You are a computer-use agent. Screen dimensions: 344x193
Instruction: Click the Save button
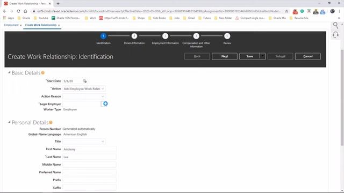(249, 56)
